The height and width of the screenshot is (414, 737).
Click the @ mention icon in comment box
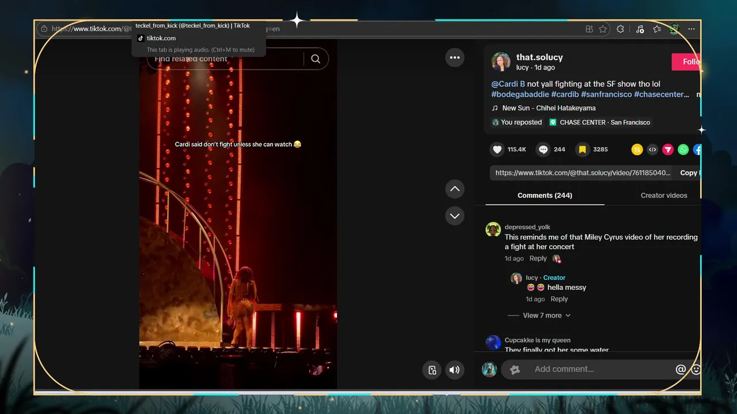(x=681, y=370)
